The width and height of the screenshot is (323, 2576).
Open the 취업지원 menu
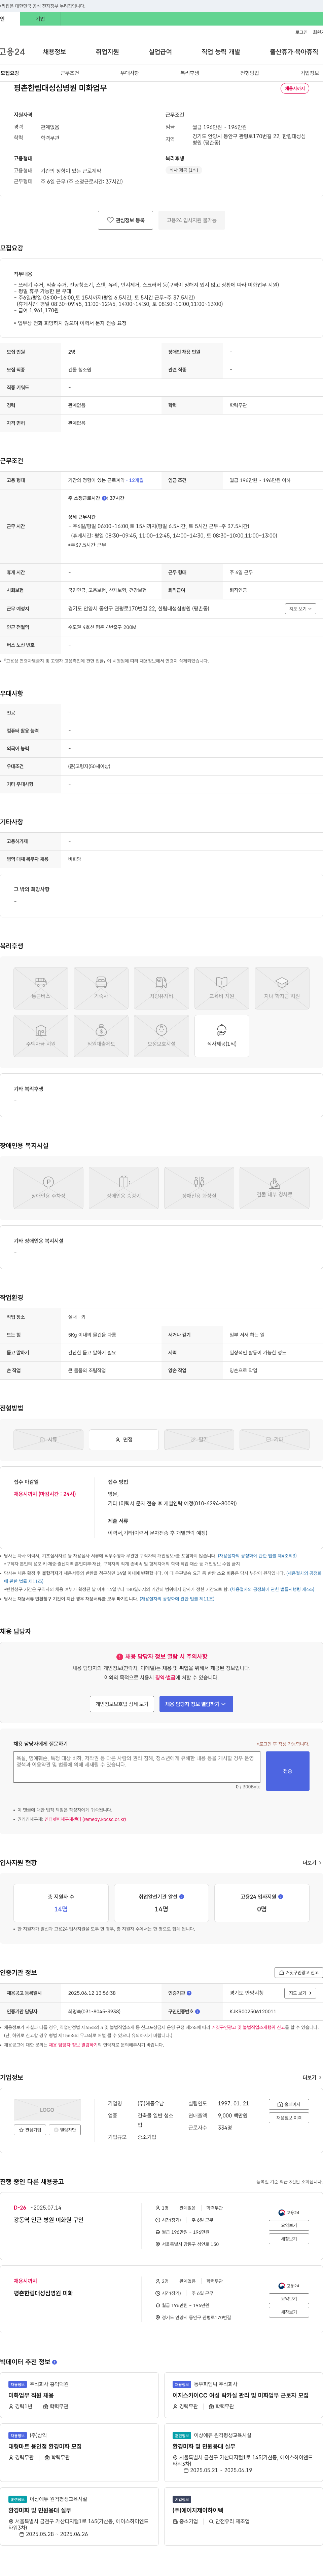pyautogui.click(x=107, y=52)
